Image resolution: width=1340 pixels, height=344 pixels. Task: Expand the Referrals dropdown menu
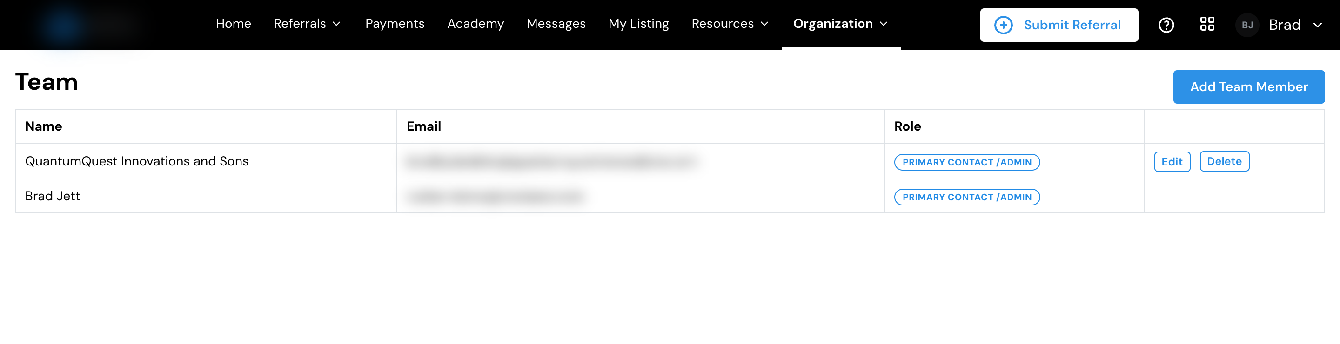[307, 24]
